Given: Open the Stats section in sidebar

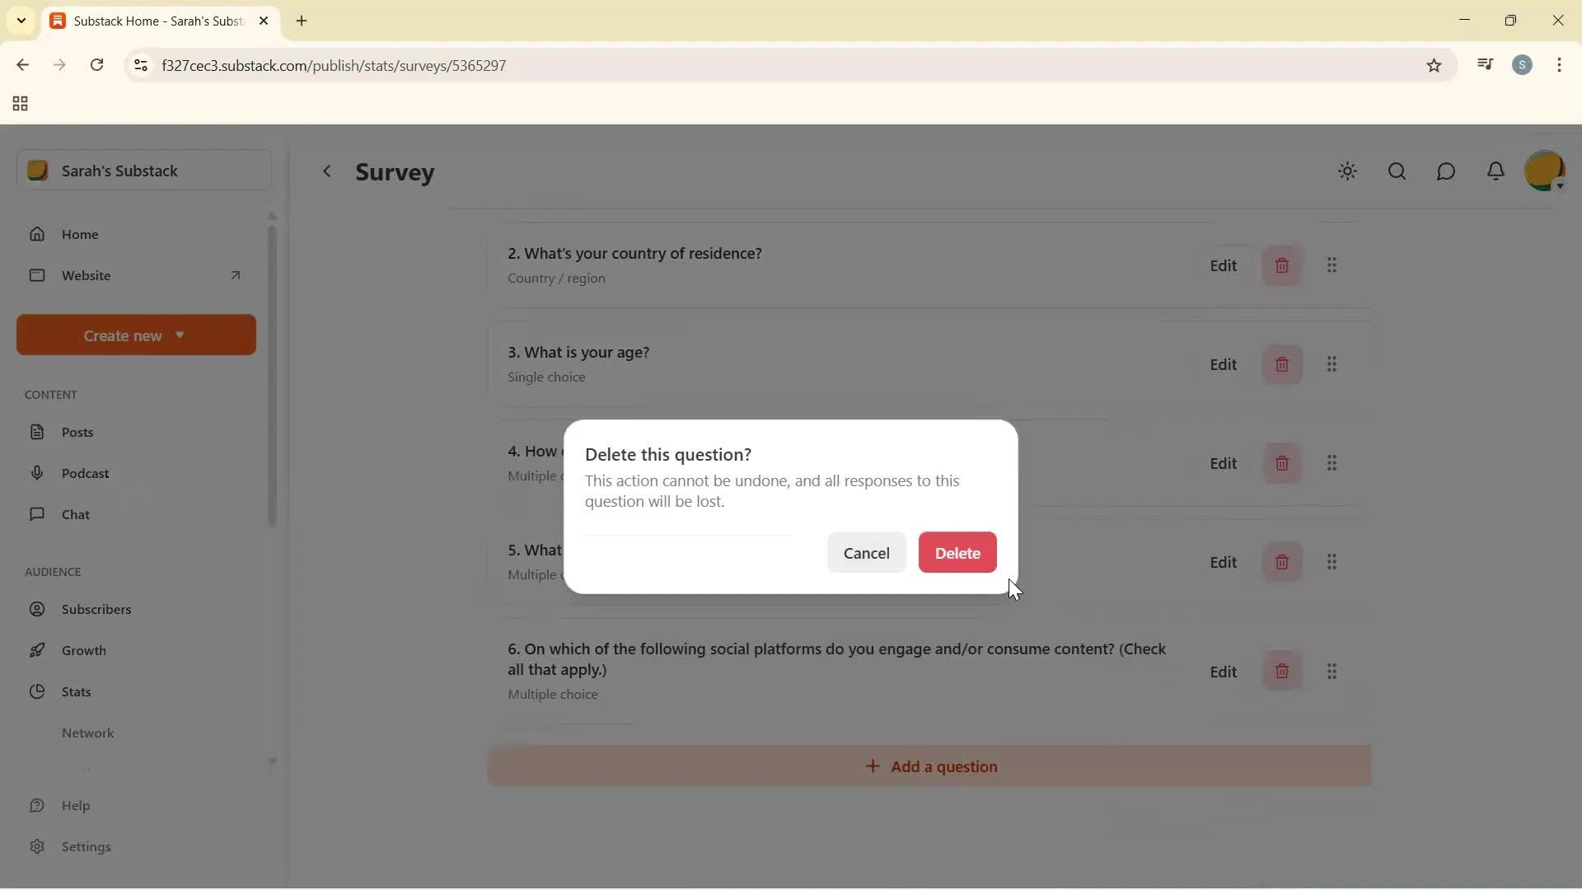Looking at the screenshot, I should click(x=76, y=691).
